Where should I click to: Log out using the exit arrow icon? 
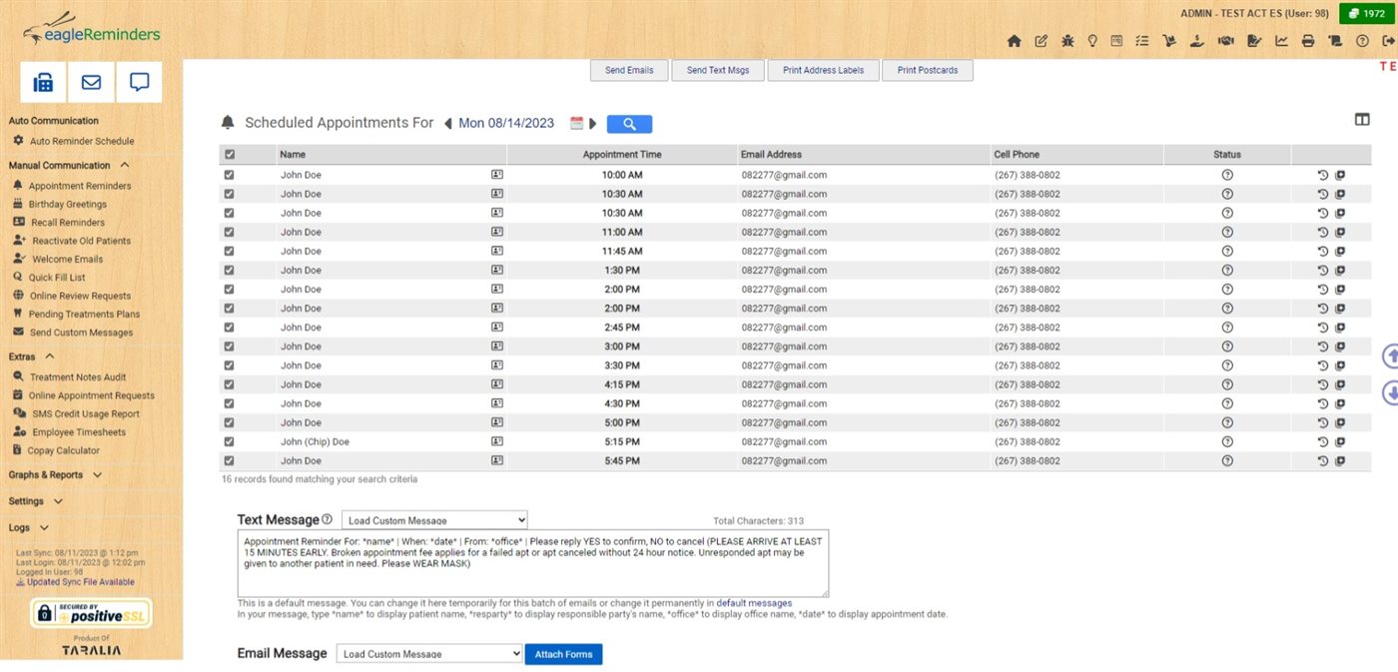(x=1389, y=41)
